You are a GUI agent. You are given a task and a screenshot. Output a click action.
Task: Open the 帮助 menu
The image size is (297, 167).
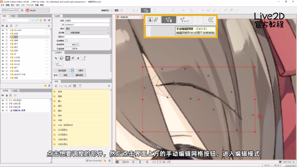point(42,5)
